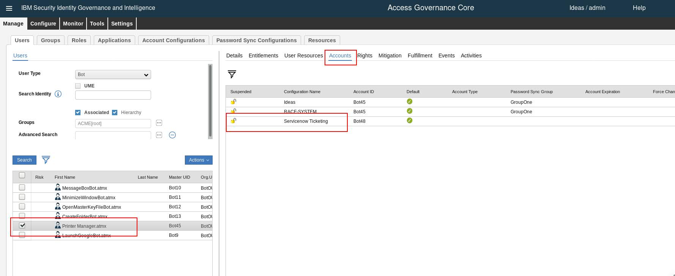Switch to the Rights tab
The image size is (675, 276).
[365, 56]
